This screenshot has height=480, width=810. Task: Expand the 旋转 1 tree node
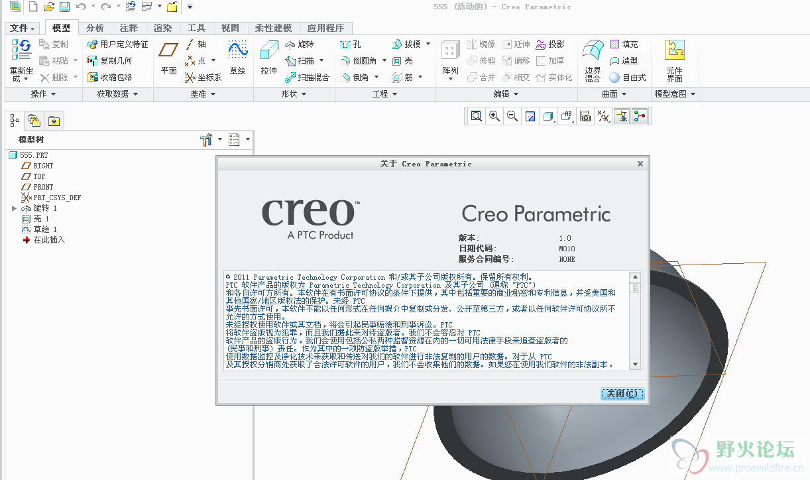pyautogui.click(x=15, y=208)
